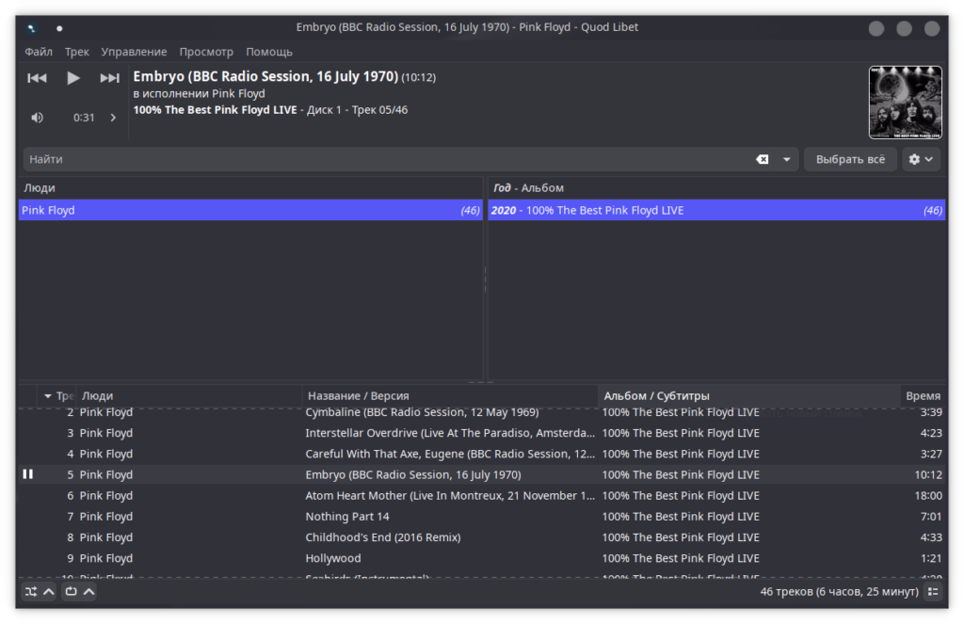The image size is (964, 624).
Task: Sort by the Время column
Action: point(923,396)
